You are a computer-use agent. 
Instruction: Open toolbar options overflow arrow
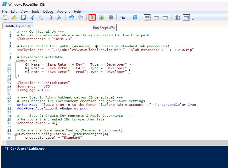tap(193, 19)
